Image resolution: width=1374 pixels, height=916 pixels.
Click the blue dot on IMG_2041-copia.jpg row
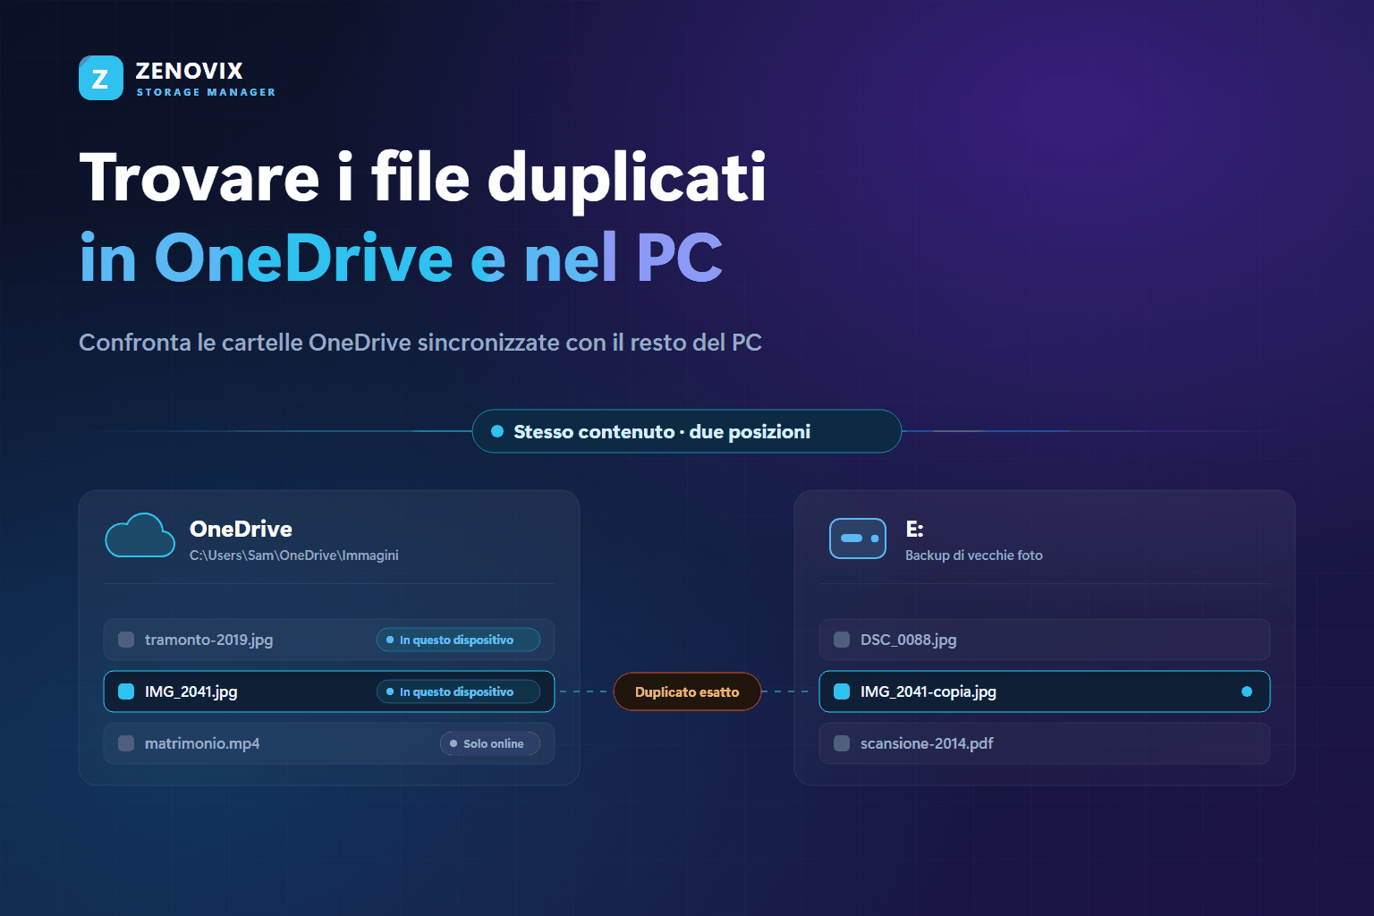click(x=1247, y=691)
